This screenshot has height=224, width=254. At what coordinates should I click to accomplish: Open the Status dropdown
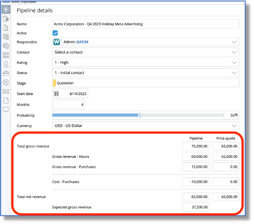(145, 73)
